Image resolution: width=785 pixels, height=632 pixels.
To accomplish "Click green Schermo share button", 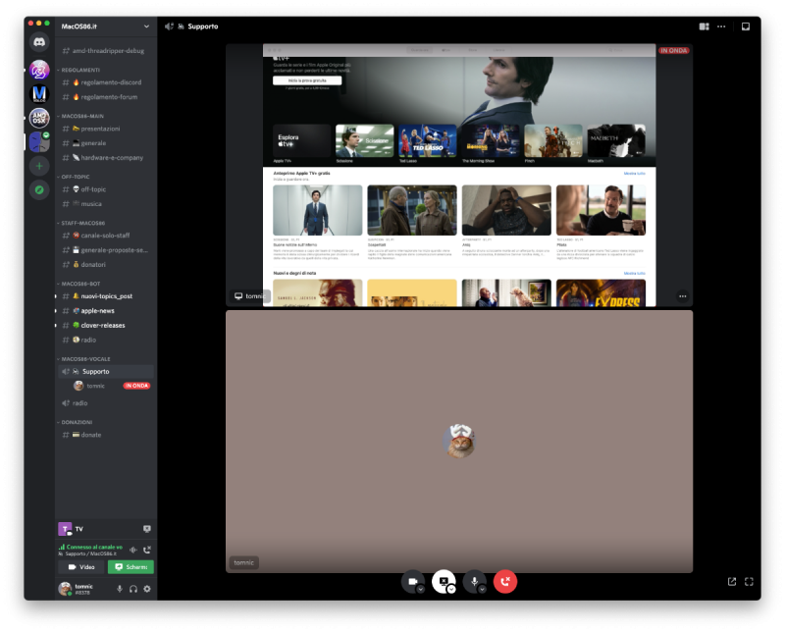I will tap(131, 567).
